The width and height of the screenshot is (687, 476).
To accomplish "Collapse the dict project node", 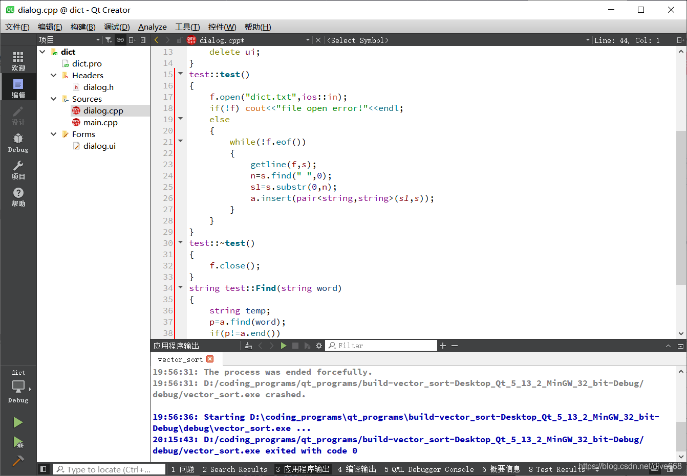I will [x=42, y=52].
